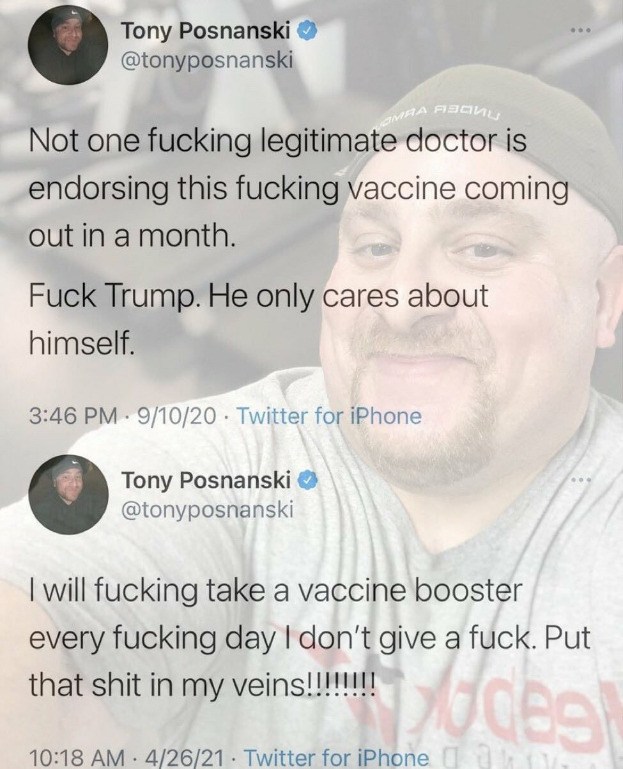Open Twitter for iPhone link on top tweet
Viewport: 623px width, 769px height.
pos(329,417)
